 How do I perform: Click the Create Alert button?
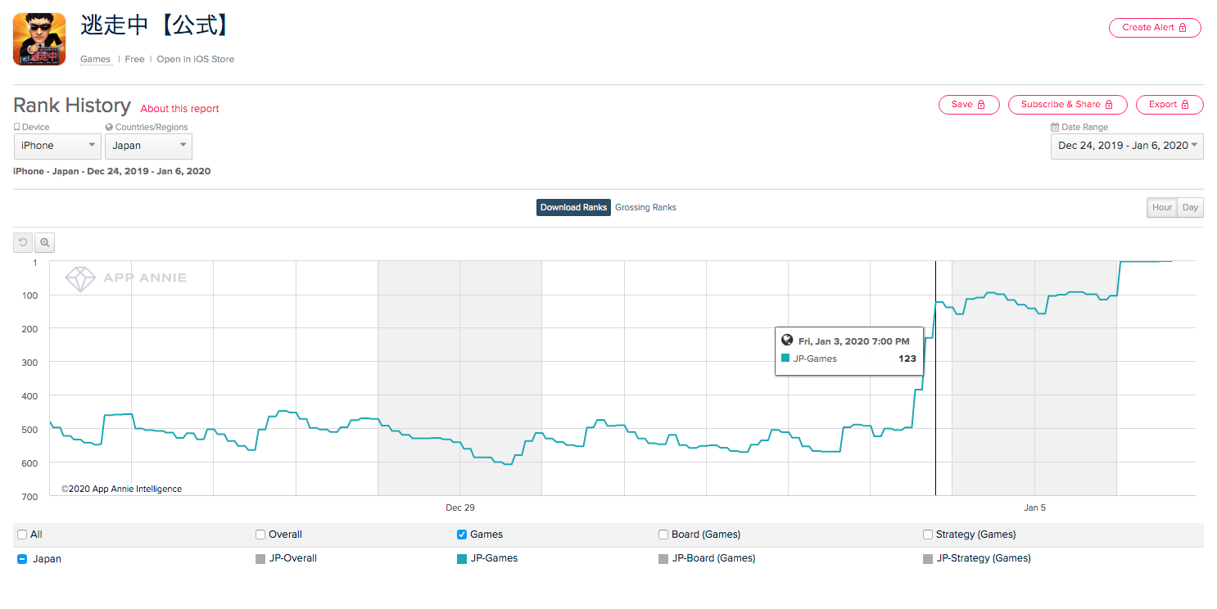[1155, 27]
